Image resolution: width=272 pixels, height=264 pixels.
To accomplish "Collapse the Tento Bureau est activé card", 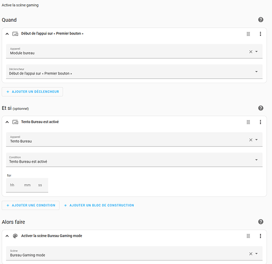I will coord(7,122).
